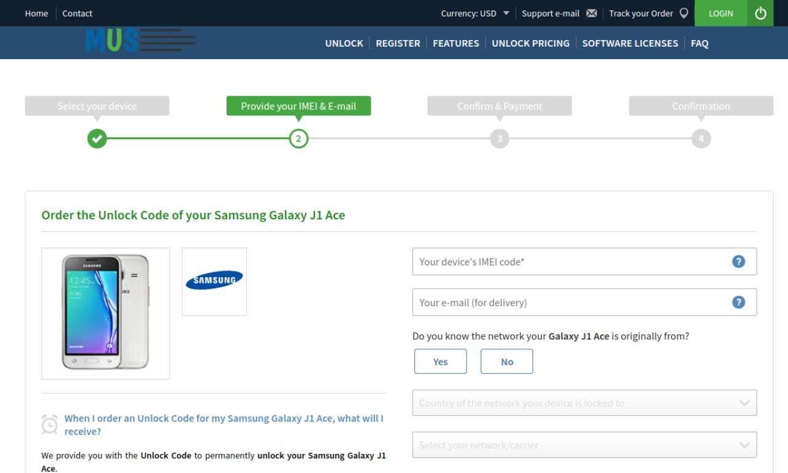Screen dimensions: 788x473
Task: Open the FEATURES menu item
Action: [456, 43]
